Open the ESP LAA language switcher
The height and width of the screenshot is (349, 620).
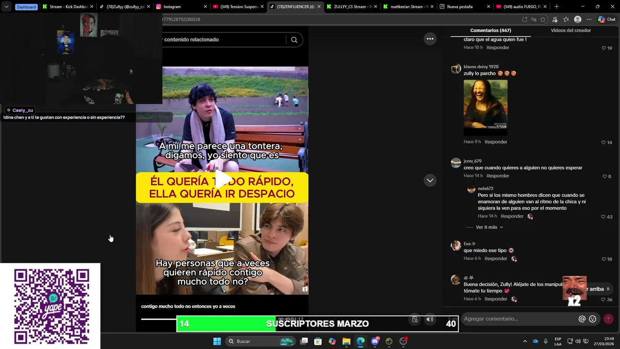tap(558, 341)
